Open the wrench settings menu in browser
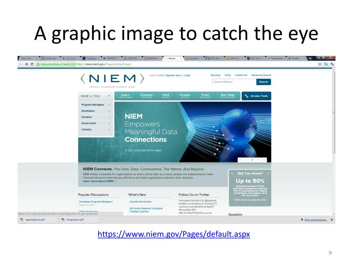 coord(332,64)
